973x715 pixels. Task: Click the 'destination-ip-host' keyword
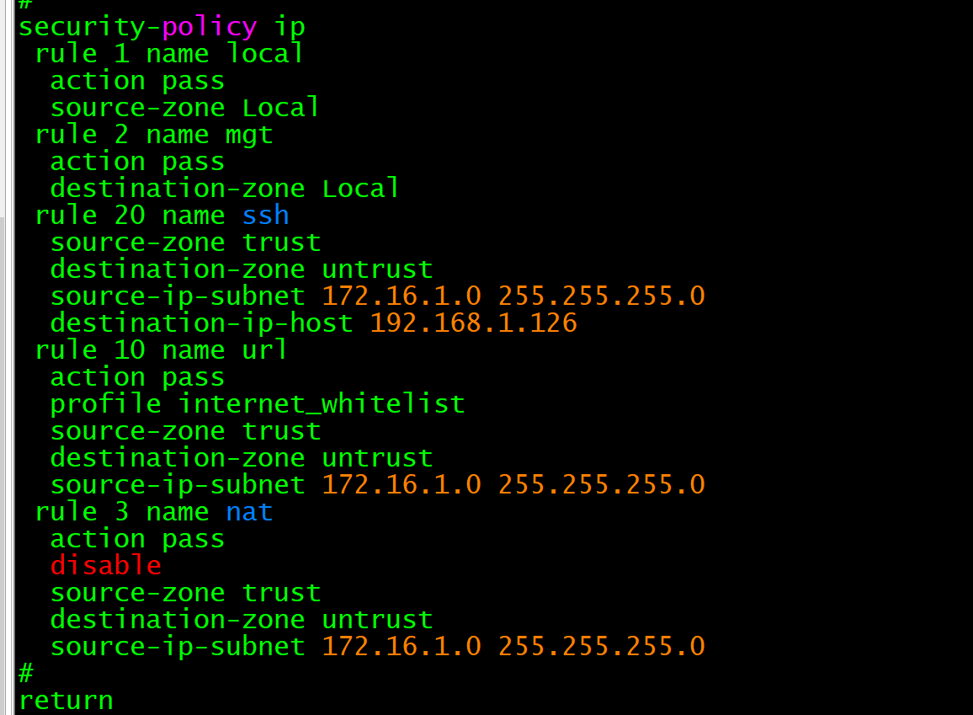pyautogui.click(x=201, y=323)
